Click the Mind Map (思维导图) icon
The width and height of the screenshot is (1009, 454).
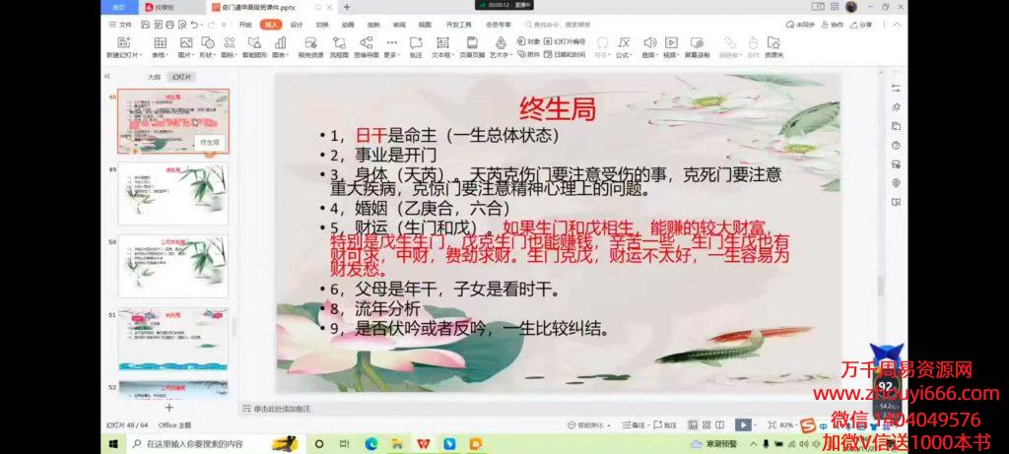coord(366,42)
